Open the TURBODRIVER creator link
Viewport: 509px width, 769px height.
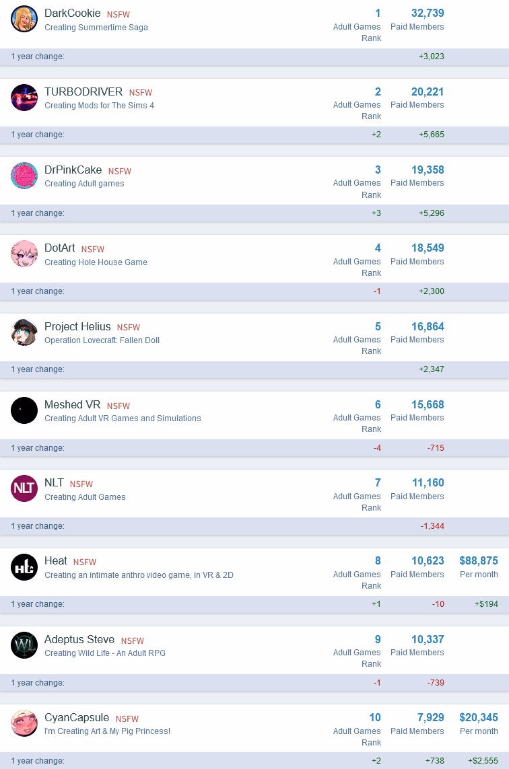point(83,91)
